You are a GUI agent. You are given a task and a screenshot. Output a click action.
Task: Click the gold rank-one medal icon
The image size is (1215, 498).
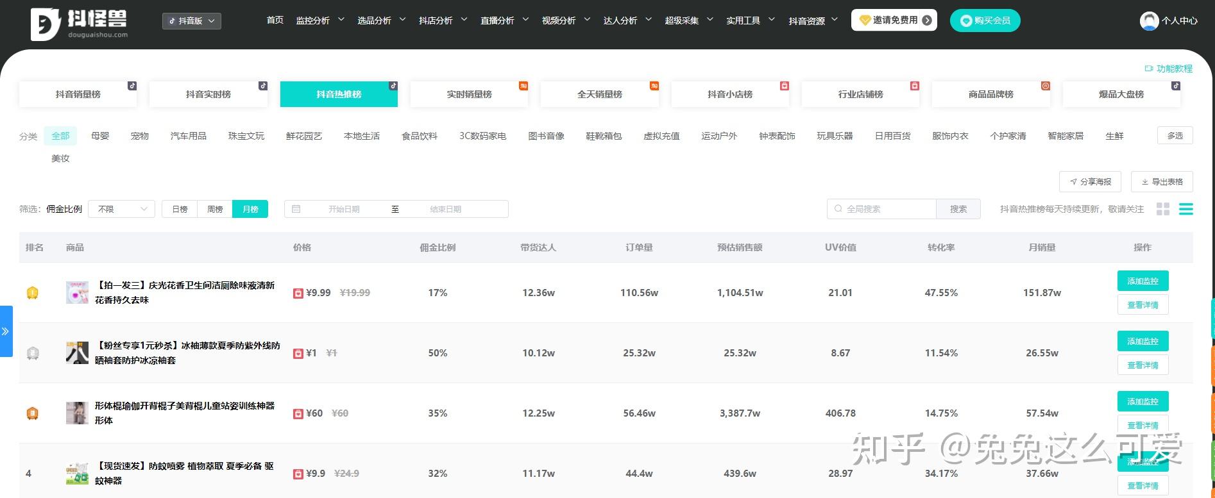[x=33, y=293]
